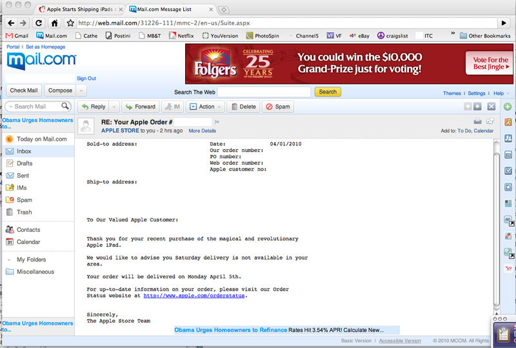Image resolution: width=516 pixels, height=348 pixels.
Task: Open the PhotoSpin bookmark
Action: [x=263, y=36]
